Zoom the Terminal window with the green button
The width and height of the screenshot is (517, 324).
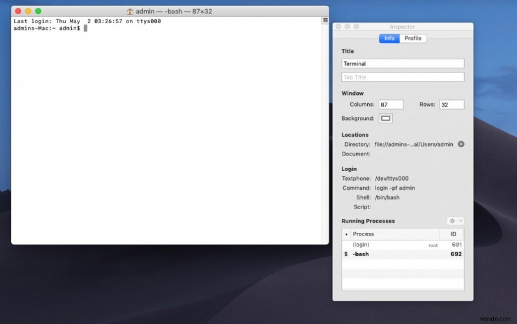click(x=38, y=11)
